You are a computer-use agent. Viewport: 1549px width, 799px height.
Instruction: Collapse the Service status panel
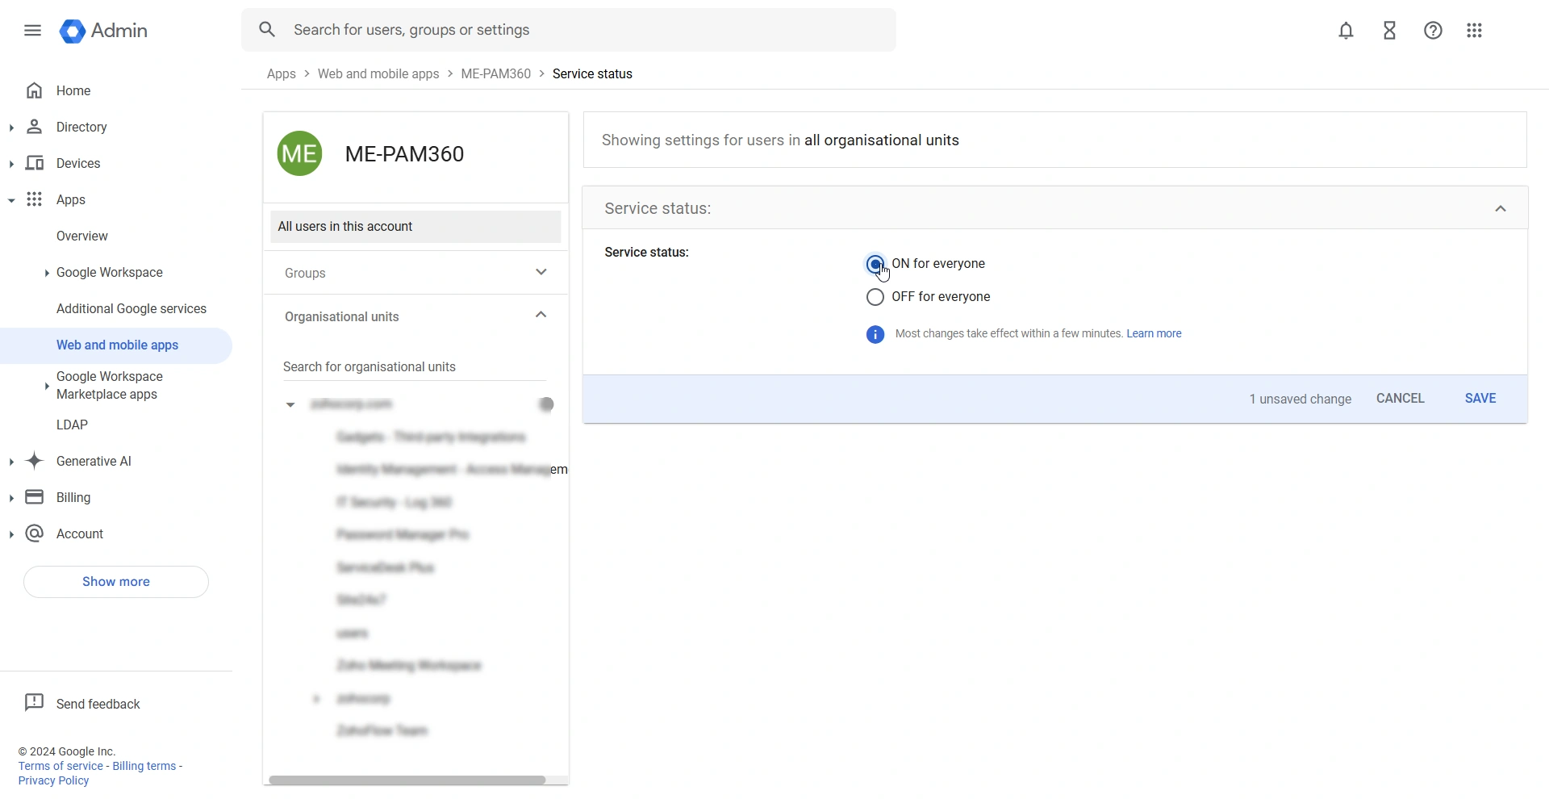coord(1501,208)
